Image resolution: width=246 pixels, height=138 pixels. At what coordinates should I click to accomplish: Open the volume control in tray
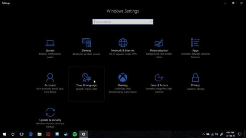[x=216, y=134]
